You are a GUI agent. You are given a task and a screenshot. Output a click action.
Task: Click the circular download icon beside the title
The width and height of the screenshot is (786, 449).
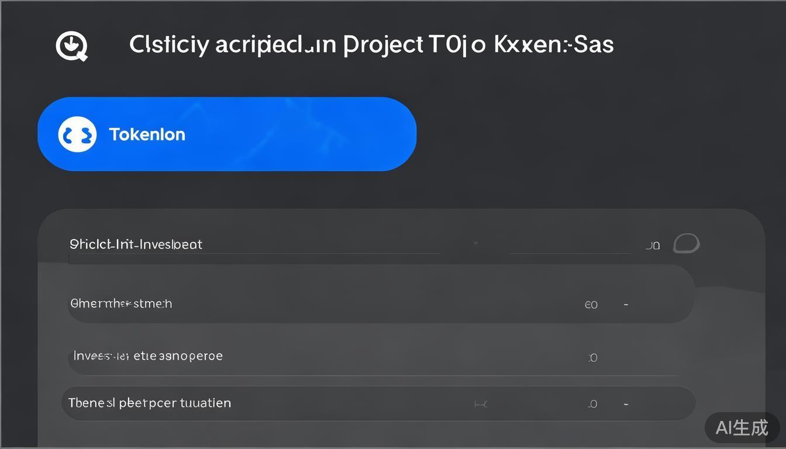click(x=71, y=46)
